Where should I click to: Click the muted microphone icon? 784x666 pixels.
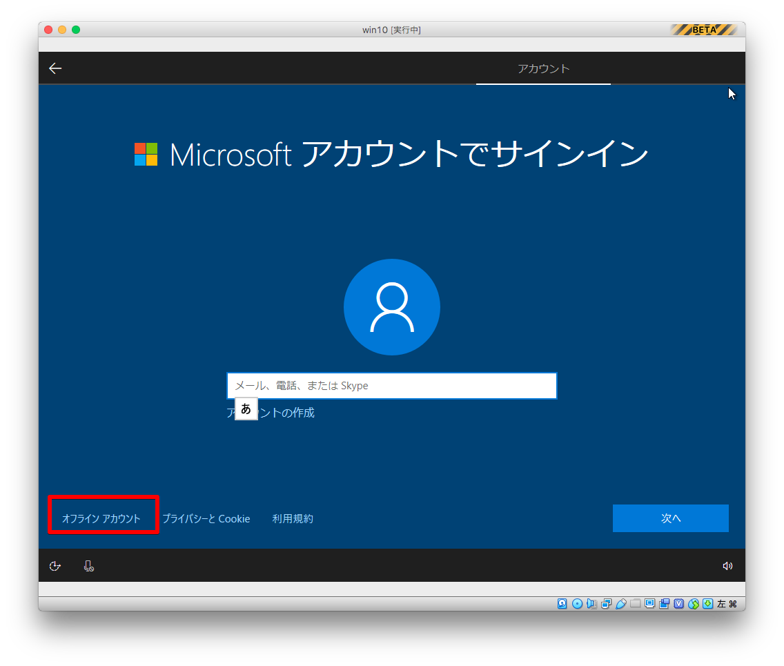88,566
